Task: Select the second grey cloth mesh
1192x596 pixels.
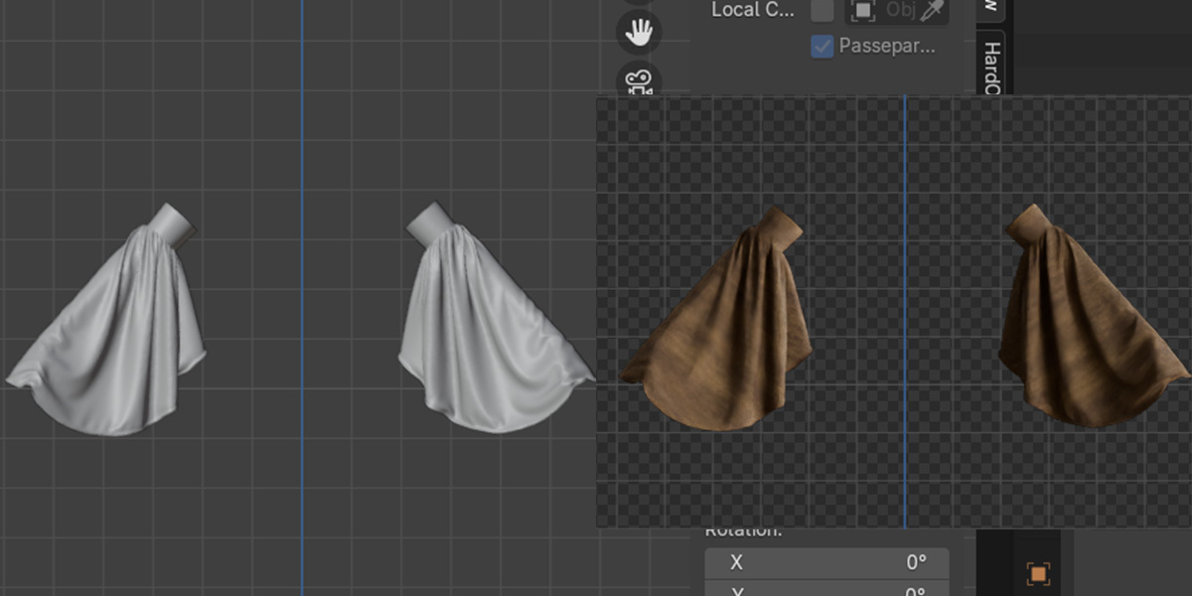Action: (x=492, y=323)
